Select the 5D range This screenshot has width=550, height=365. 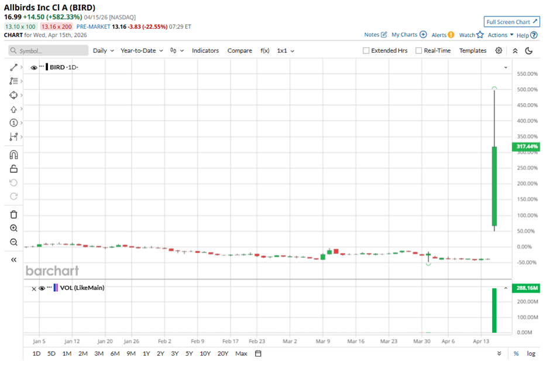click(51, 353)
